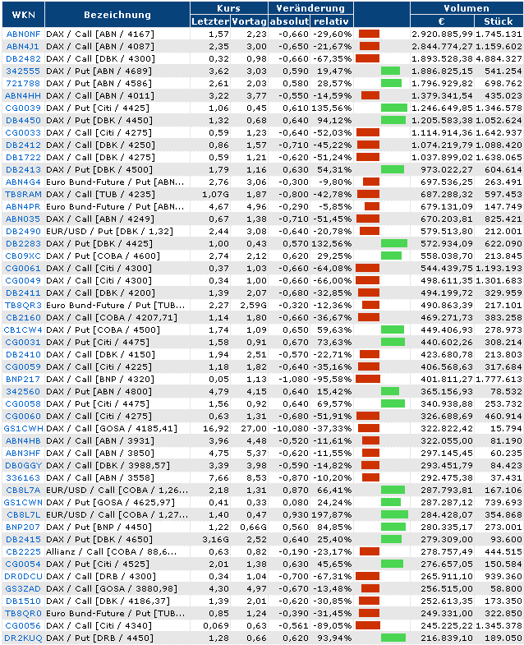
Task: Open WKN link TB8QR0
Action: click(x=24, y=614)
